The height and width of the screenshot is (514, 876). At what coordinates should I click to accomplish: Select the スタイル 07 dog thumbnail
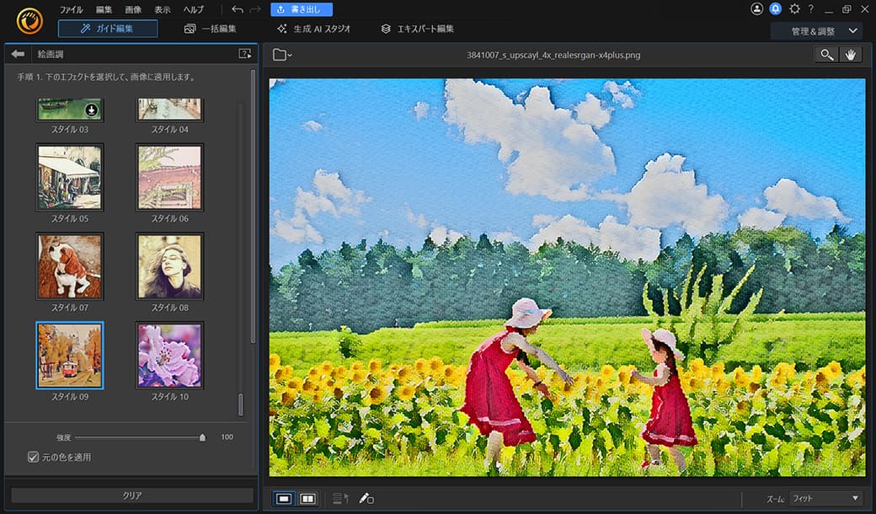point(70,266)
